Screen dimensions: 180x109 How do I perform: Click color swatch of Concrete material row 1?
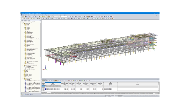[x=45, y=86]
